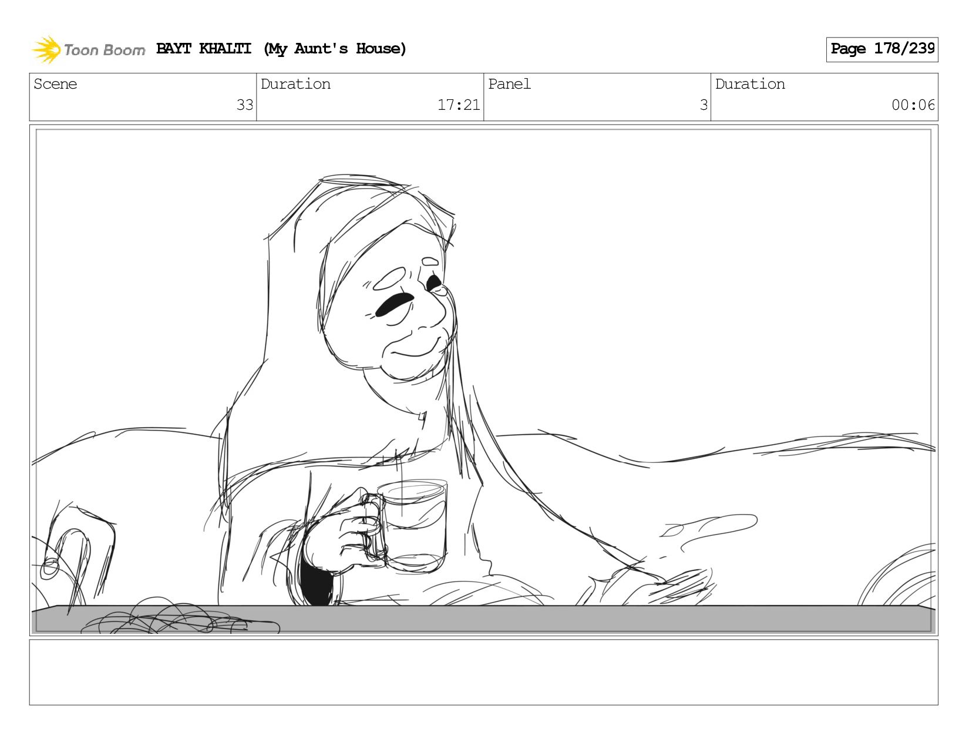
Task: Select scene number 33
Action: 244,105
